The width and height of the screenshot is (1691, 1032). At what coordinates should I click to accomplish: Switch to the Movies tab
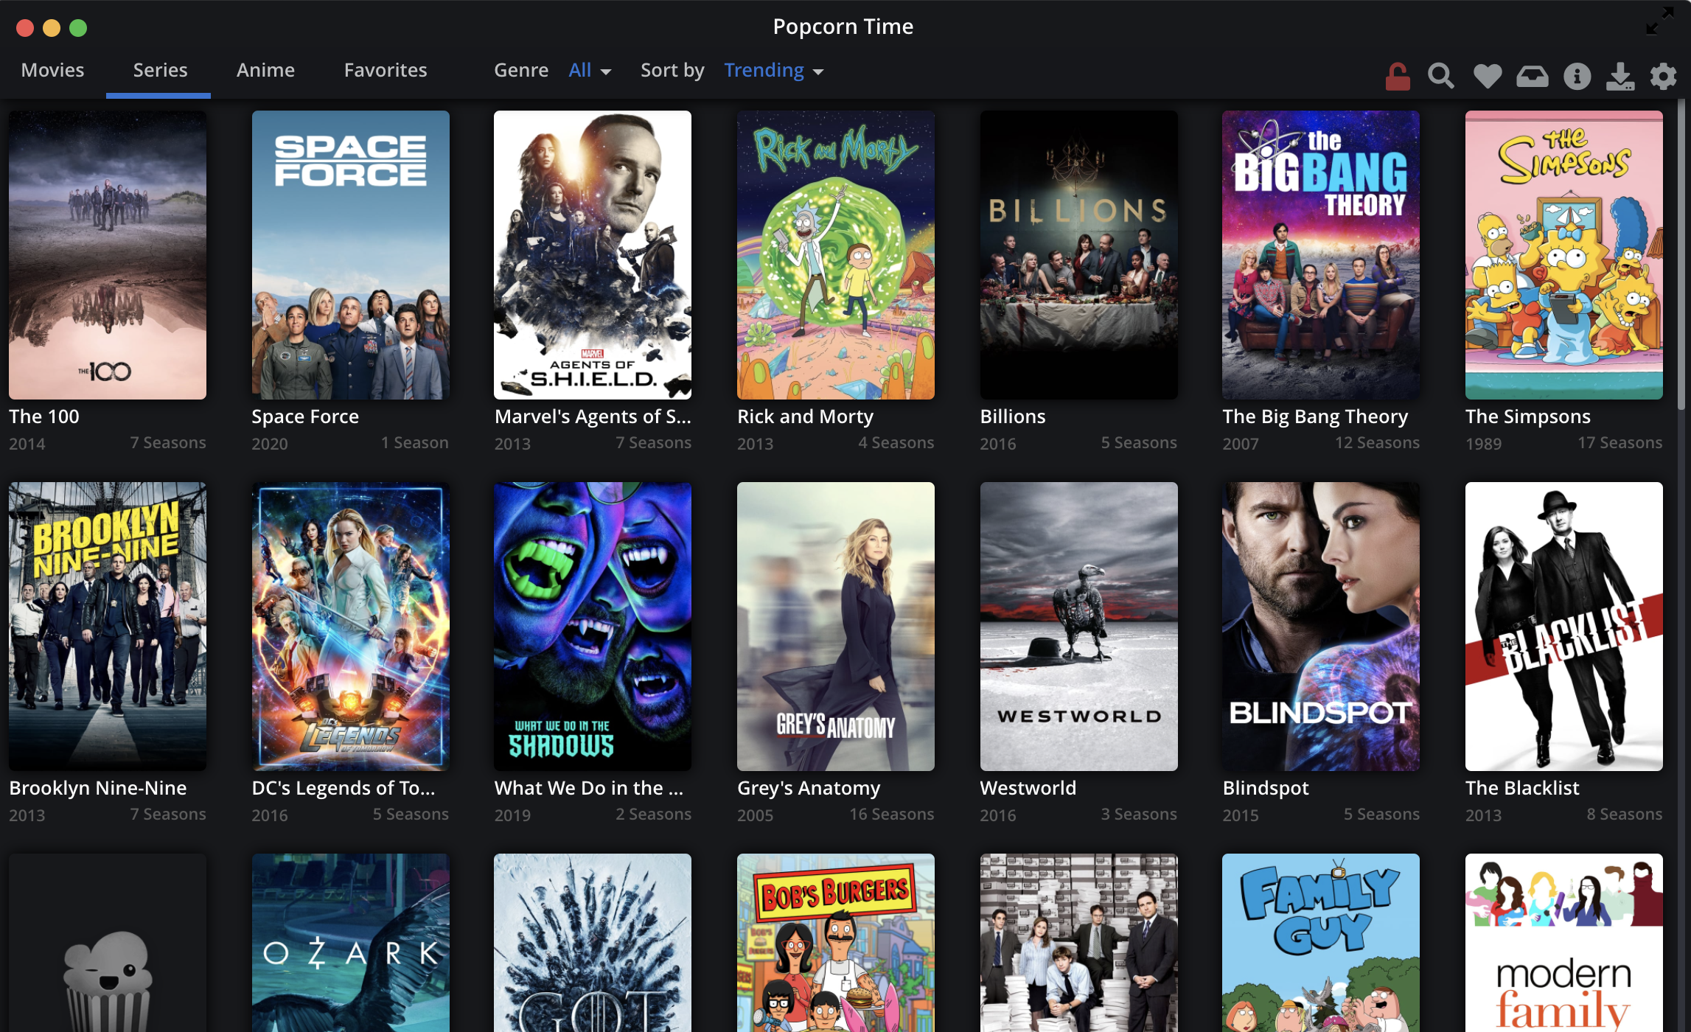(x=52, y=69)
